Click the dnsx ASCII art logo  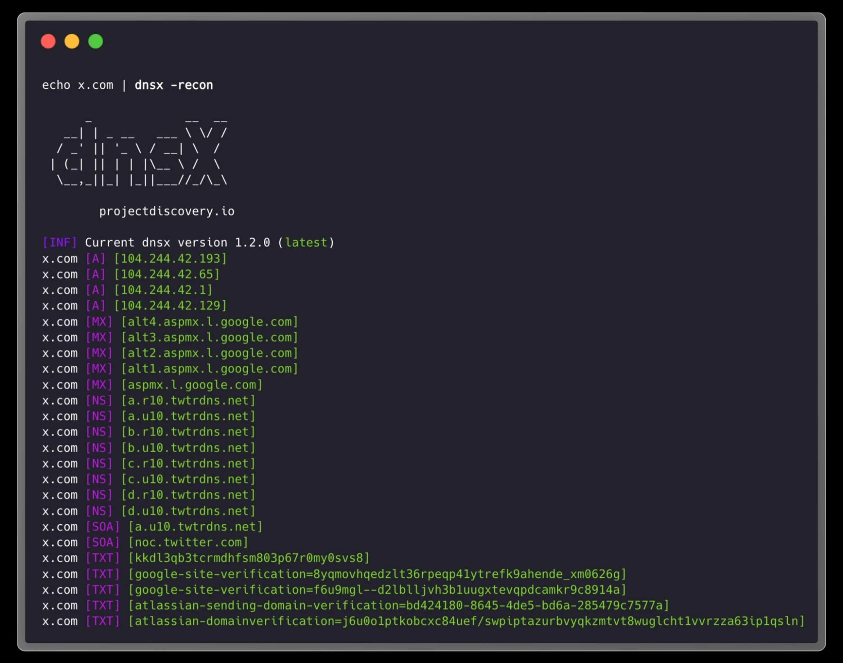[x=139, y=153]
